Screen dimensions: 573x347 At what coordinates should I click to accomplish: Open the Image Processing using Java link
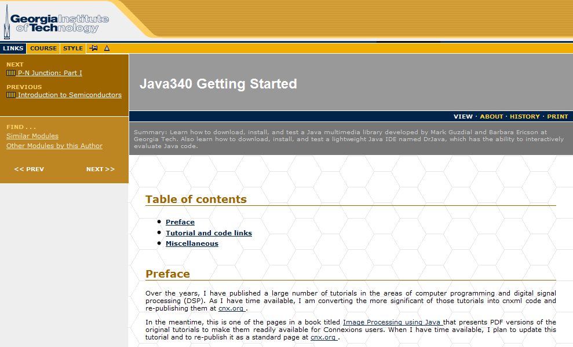click(x=393, y=322)
